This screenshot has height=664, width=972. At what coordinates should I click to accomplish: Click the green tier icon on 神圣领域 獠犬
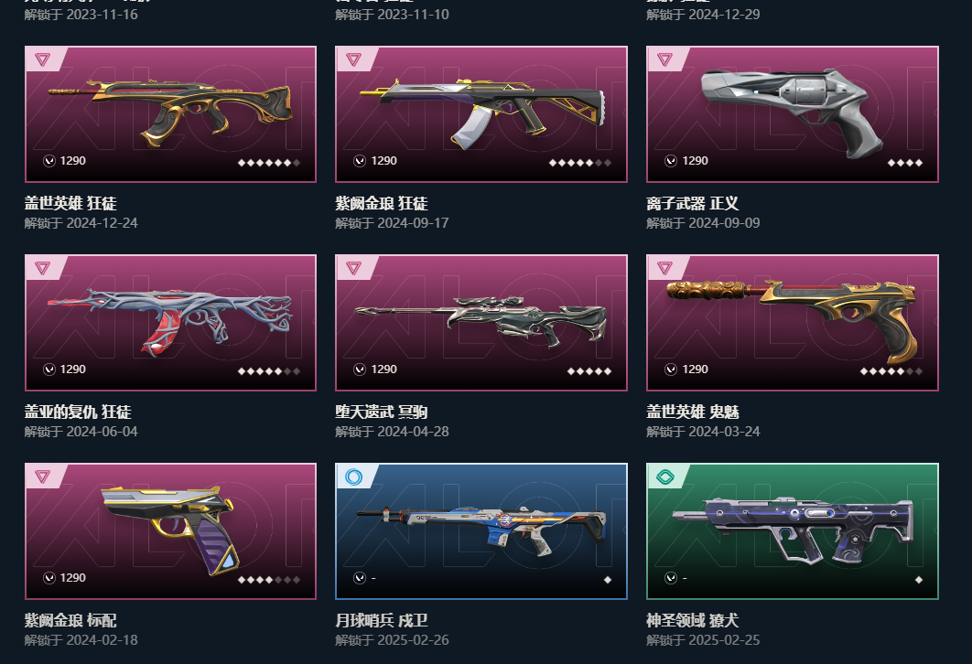(664, 477)
